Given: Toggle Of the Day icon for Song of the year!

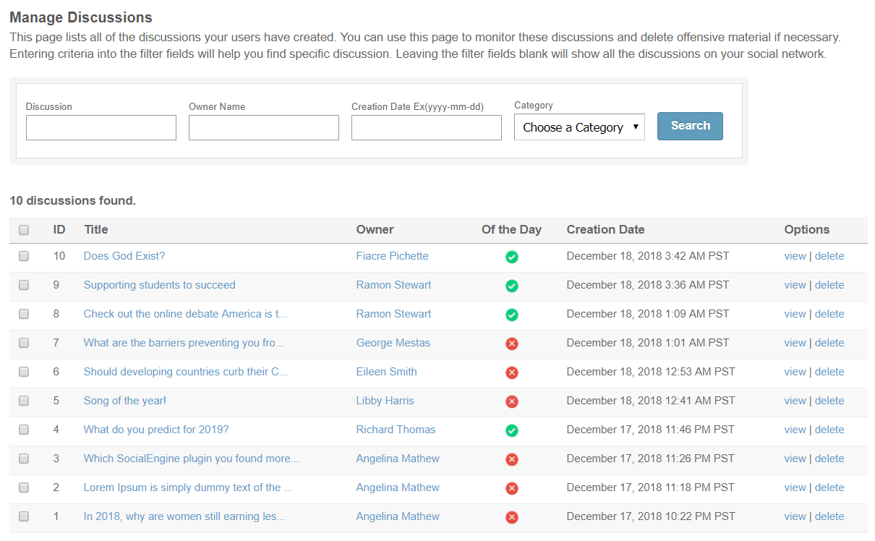Looking at the screenshot, I should click(x=511, y=401).
